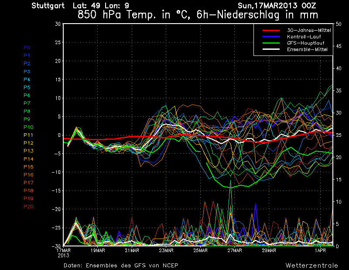Select the P10 ensemble member label
This screenshot has width=349, height=270.
28,127
